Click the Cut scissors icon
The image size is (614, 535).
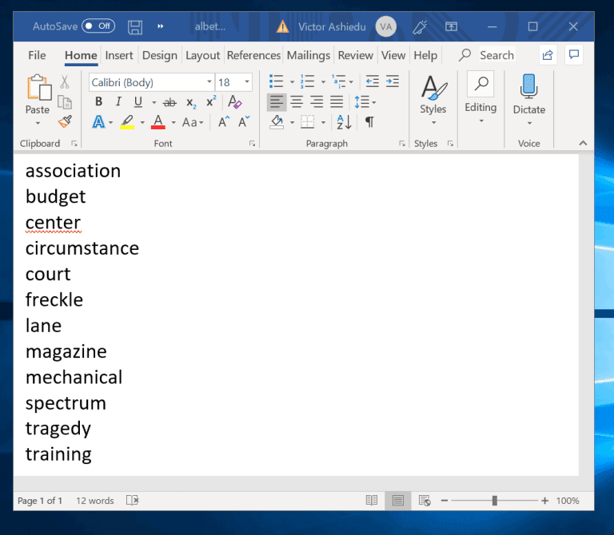click(x=65, y=82)
